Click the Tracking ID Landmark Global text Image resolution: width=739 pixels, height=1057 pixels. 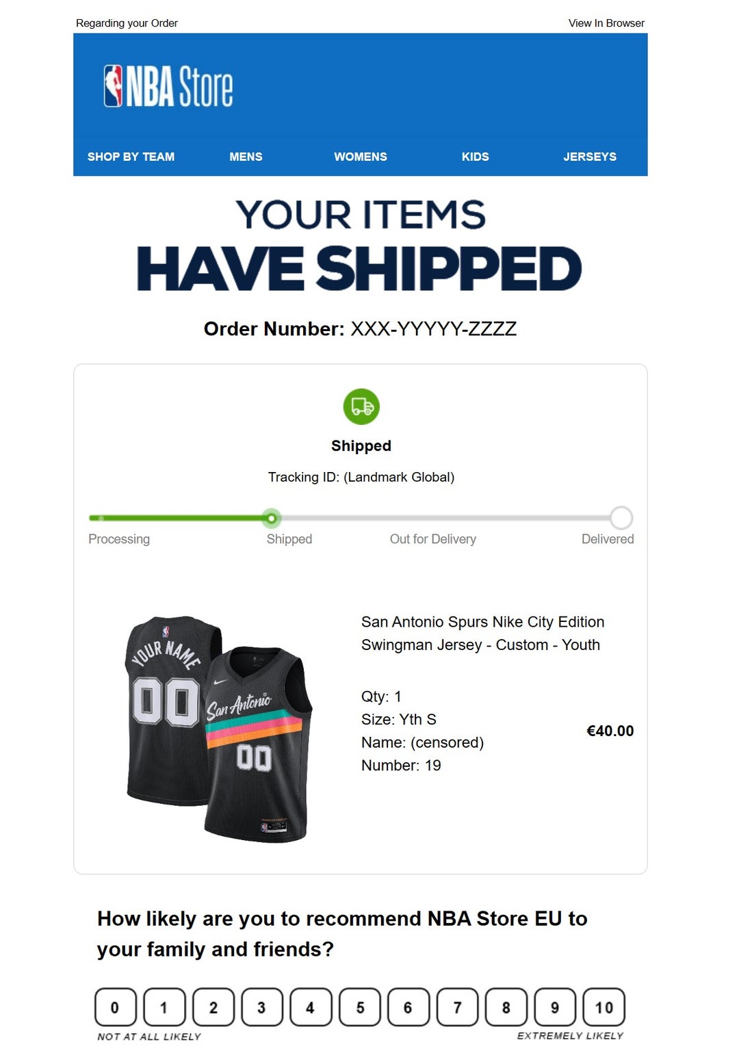(x=361, y=477)
